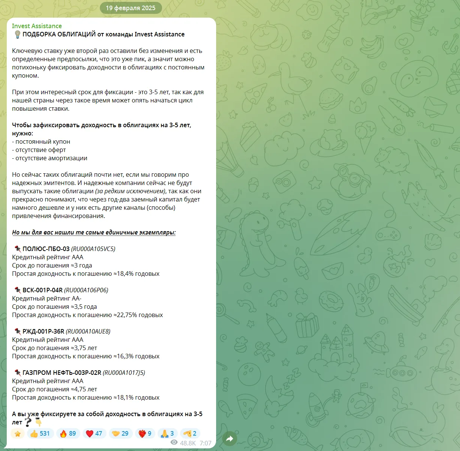The height and width of the screenshot is (451, 460).
Task: Select the handshake reaction with 29
Action: click(x=120, y=433)
